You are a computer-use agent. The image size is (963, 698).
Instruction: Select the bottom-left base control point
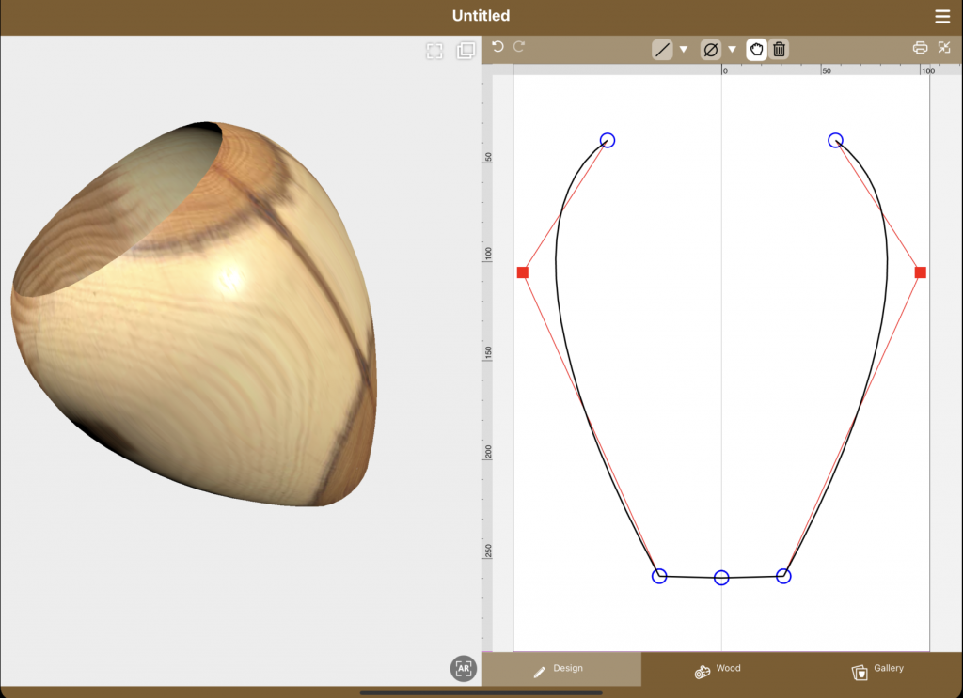(659, 576)
